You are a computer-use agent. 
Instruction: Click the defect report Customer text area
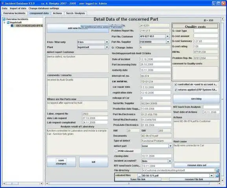tap(78, 63)
